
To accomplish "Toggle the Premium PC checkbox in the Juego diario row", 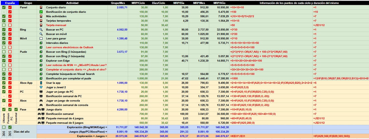I will click(10, 110).
